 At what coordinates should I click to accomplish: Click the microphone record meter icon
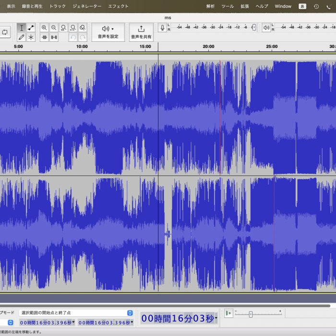(x=163, y=28)
